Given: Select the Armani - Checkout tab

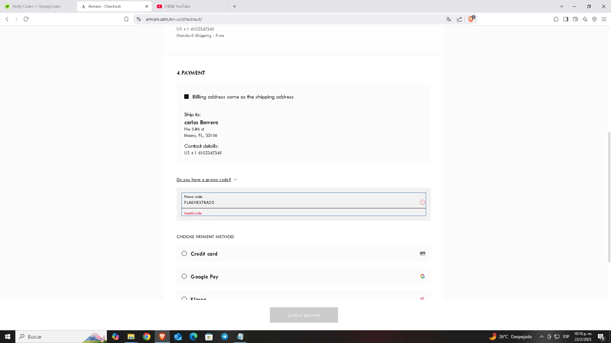Looking at the screenshot, I should pos(114,7).
